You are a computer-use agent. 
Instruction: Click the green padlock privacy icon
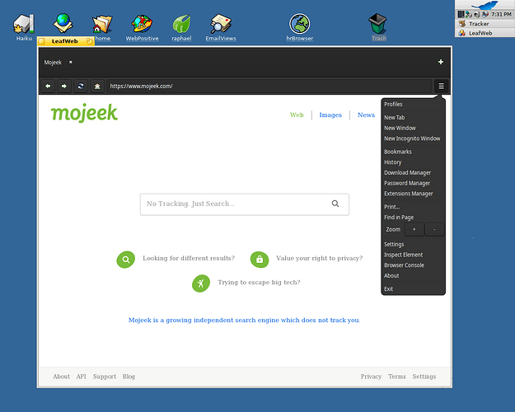click(x=260, y=260)
